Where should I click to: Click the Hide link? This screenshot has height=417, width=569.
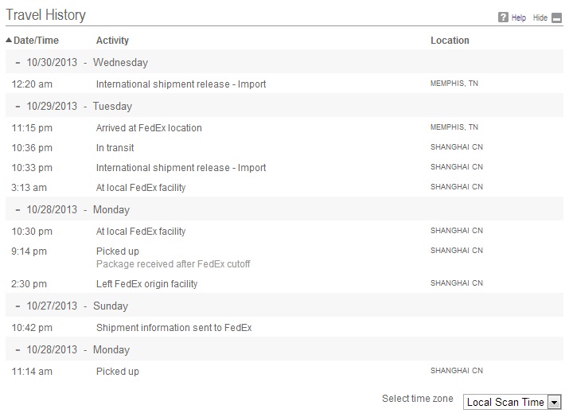540,18
